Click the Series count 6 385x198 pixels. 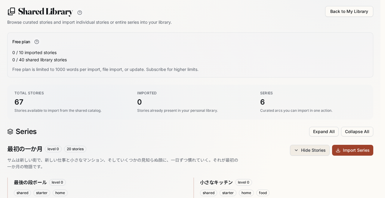tap(263, 102)
